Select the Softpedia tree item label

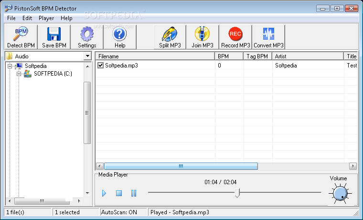[36, 66]
